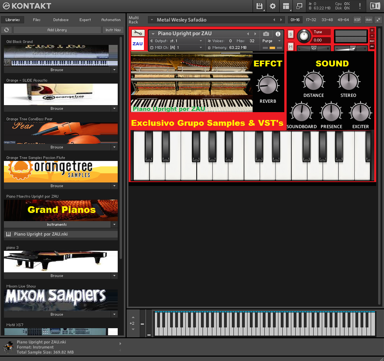Image resolution: width=384 pixels, height=361 pixels.
Task: Minimize the instrument with minus button
Action: [x=372, y=36]
